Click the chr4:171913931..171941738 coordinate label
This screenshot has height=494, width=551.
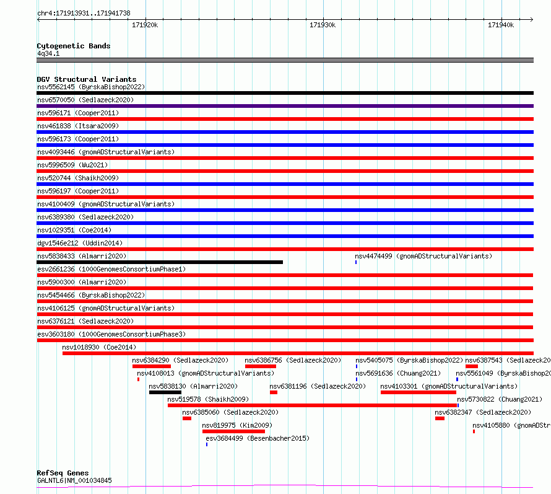click(84, 13)
